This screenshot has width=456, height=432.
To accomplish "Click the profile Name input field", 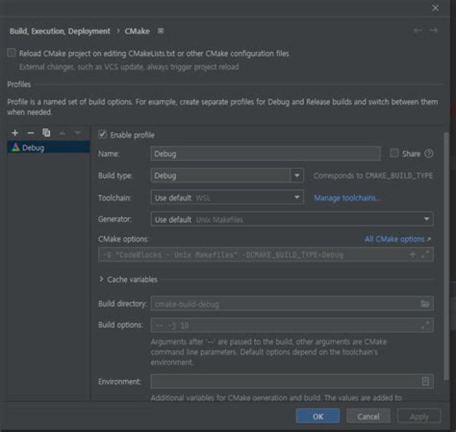I will pyautogui.click(x=265, y=154).
